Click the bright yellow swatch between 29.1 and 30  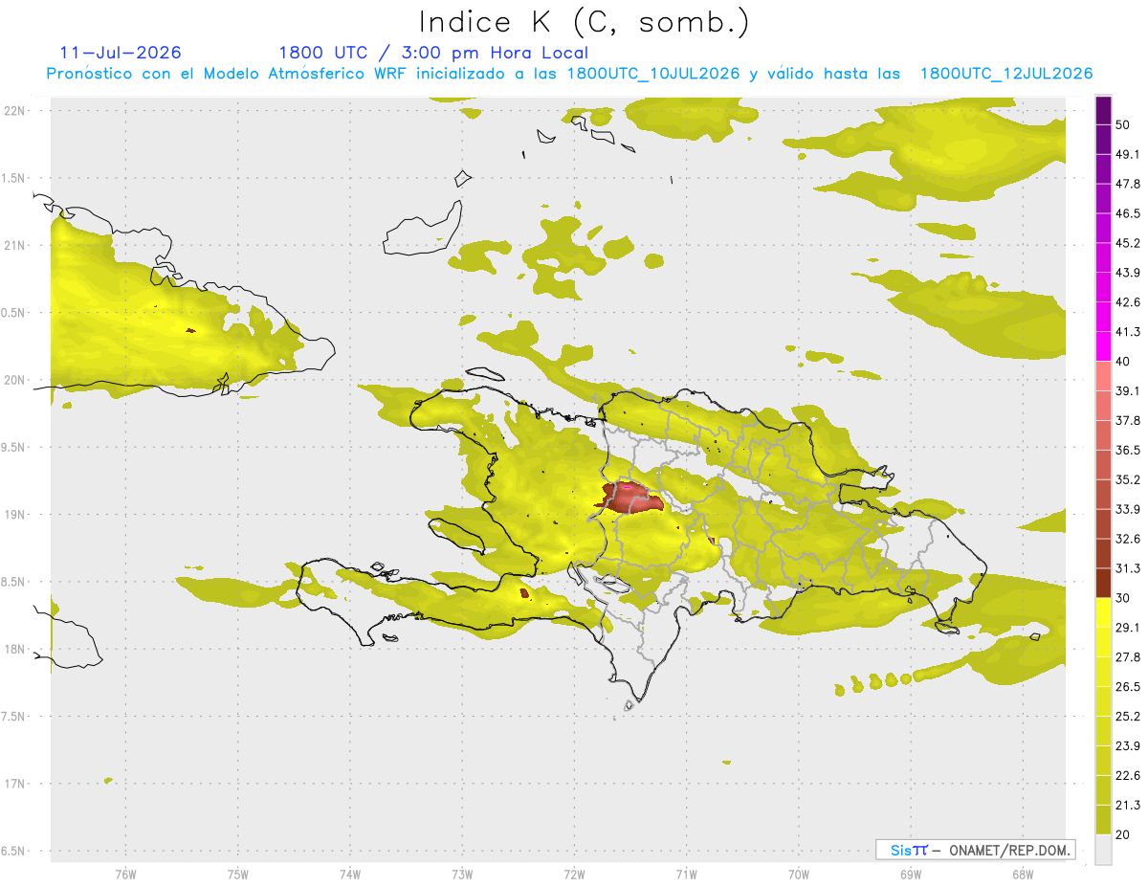click(1103, 612)
